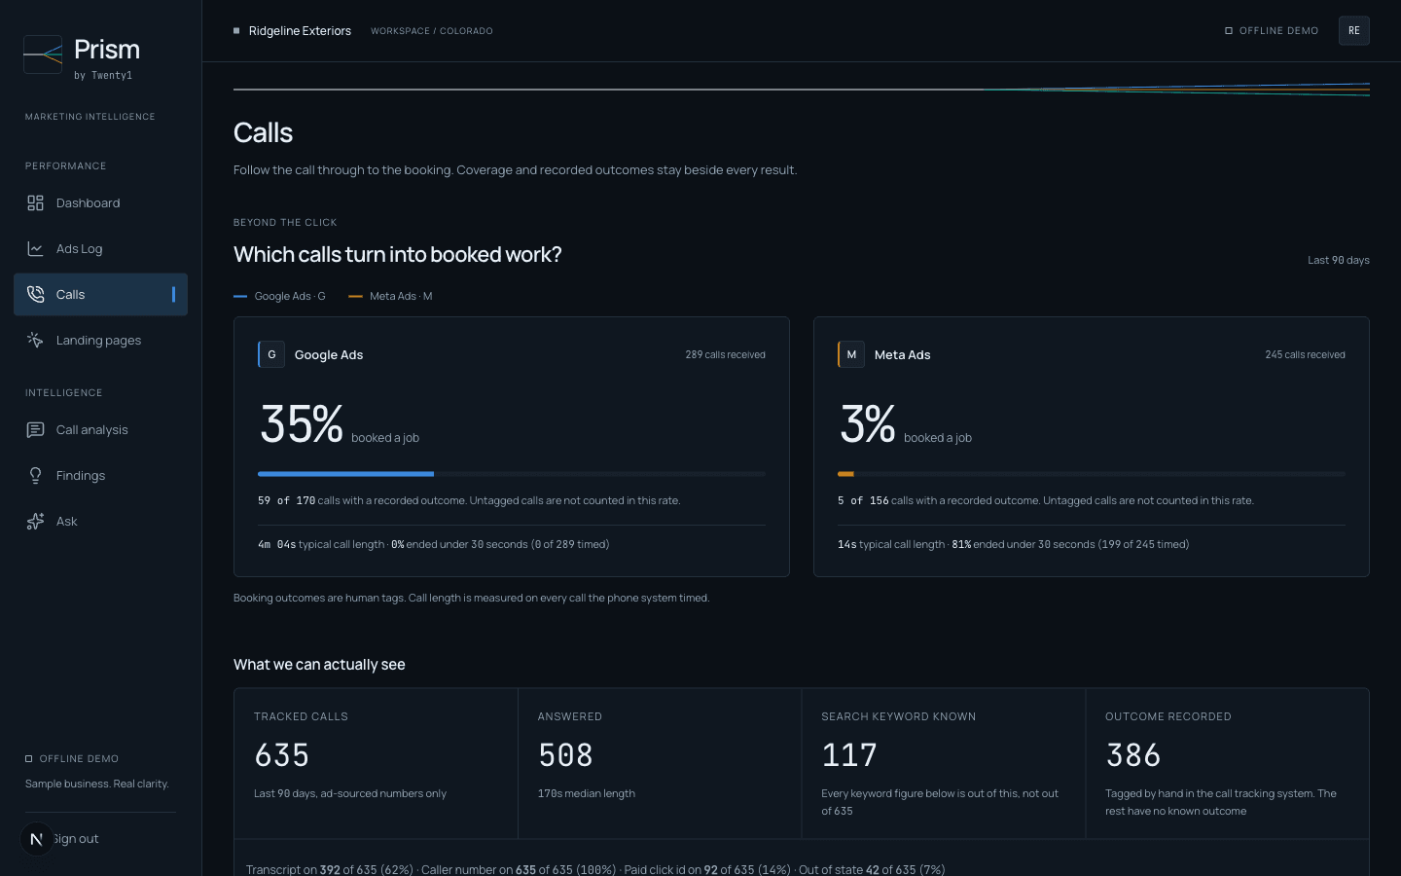Click the Ask sparkle icon
Viewport: 1401px width, 876px height.
pos(35,521)
